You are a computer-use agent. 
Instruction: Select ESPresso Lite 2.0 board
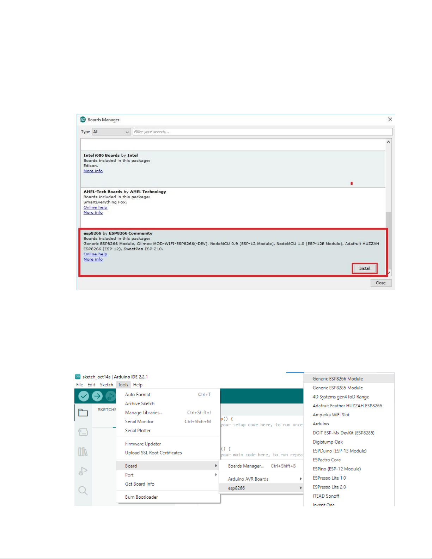point(349,487)
